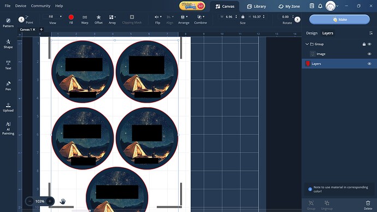Open the Array tool

[112, 20]
